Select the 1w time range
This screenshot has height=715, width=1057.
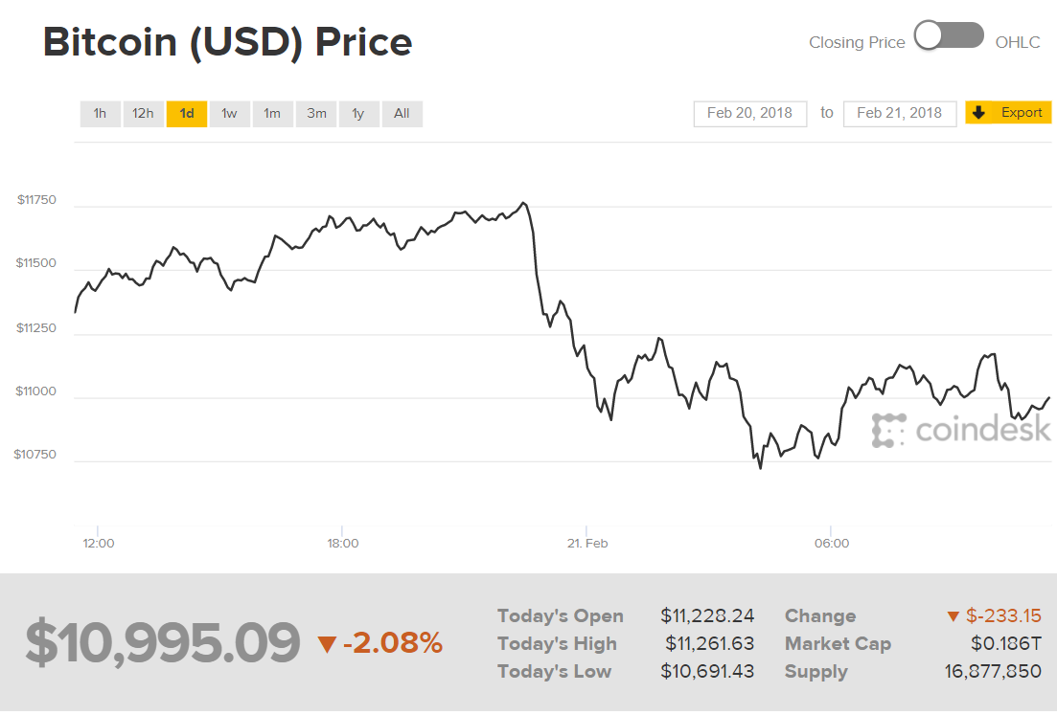pos(229,113)
